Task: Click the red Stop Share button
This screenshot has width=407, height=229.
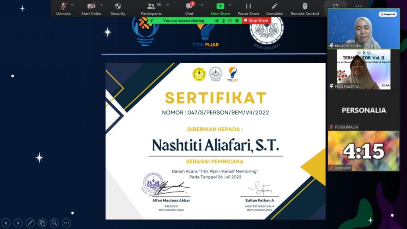Action: (256, 20)
